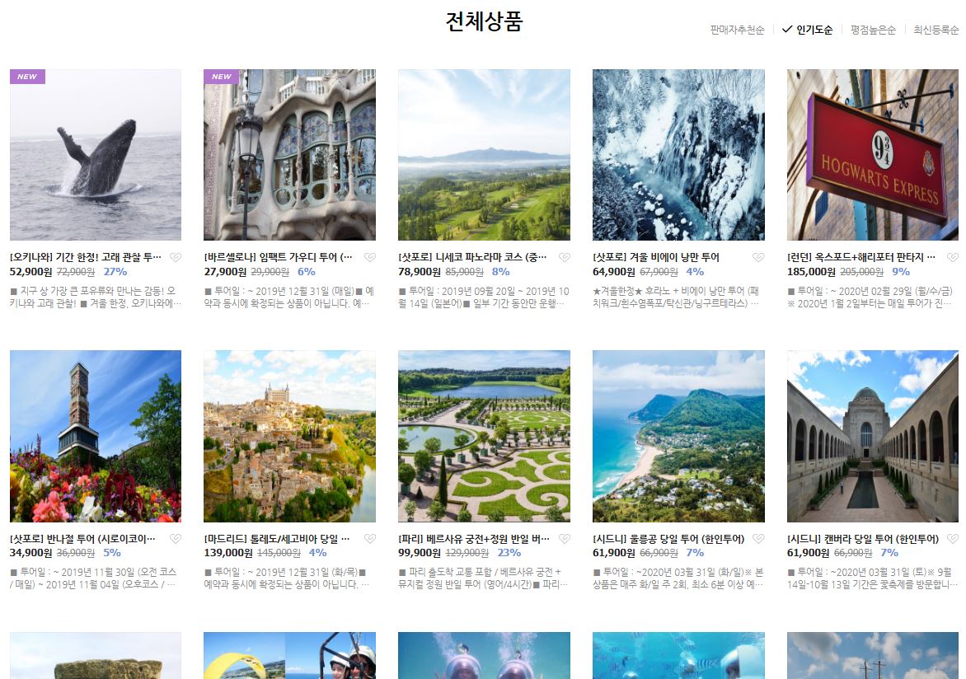Open [바르셀로나] 임팩트 가우디 투어 title
The width and height of the screenshot is (966, 679).
279,257
